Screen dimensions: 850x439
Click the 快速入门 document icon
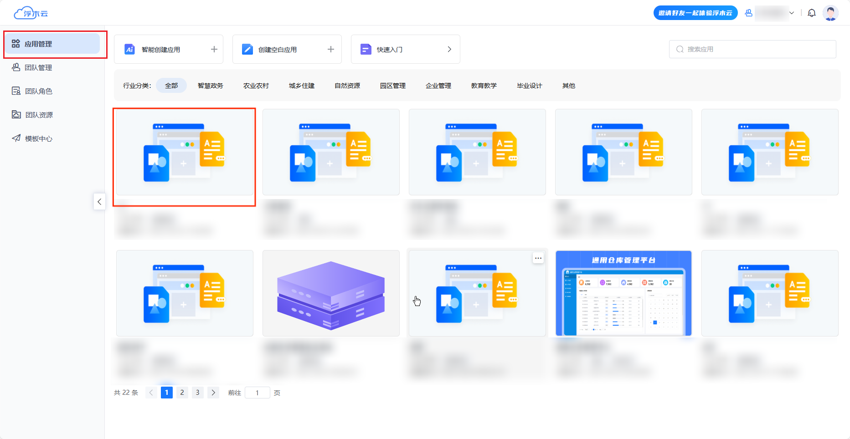366,49
